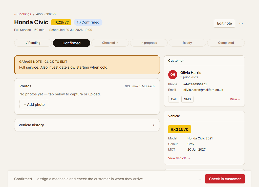The height and width of the screenshot is (187, 259).
Task: Go back to Bookings list
Action: (x=23, y=14)
